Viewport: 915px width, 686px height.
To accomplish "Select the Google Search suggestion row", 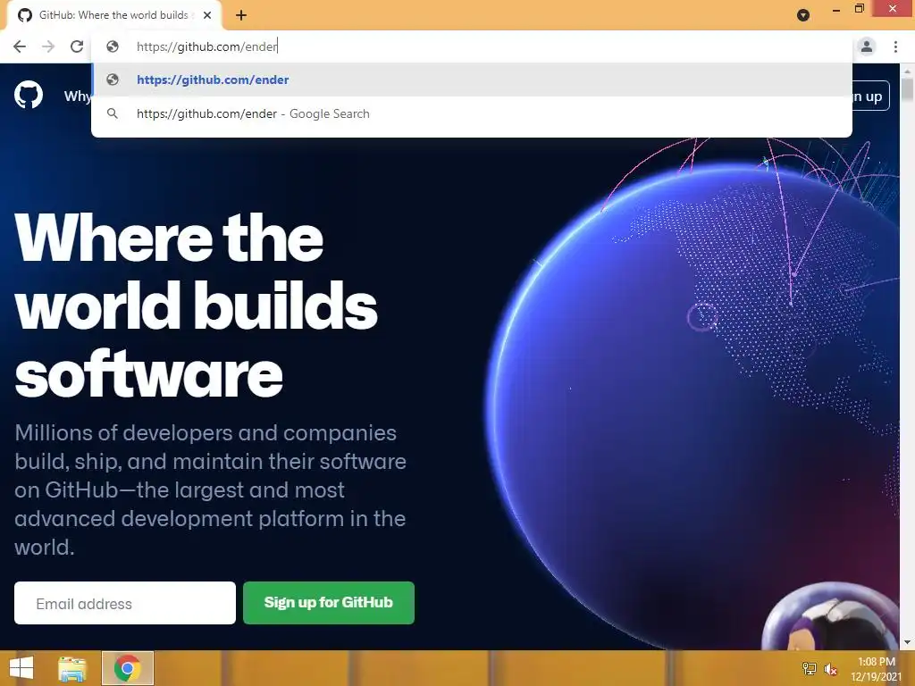I will tap(472, 113).
